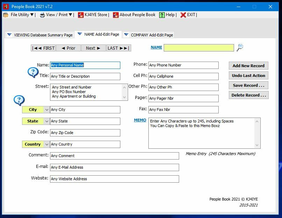Click the yellow Country label button
The height and width of the screenshot is (218, 282).
coord(33,144)
